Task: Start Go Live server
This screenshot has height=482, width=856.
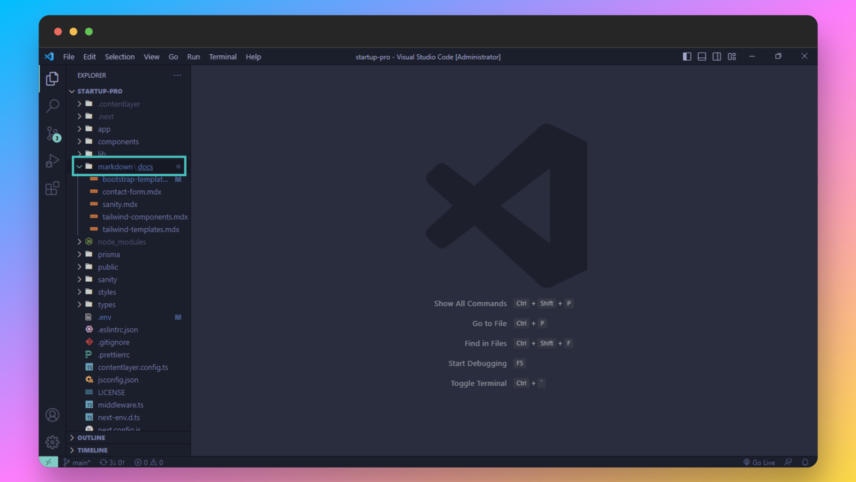Action: [x=759, y=462]
